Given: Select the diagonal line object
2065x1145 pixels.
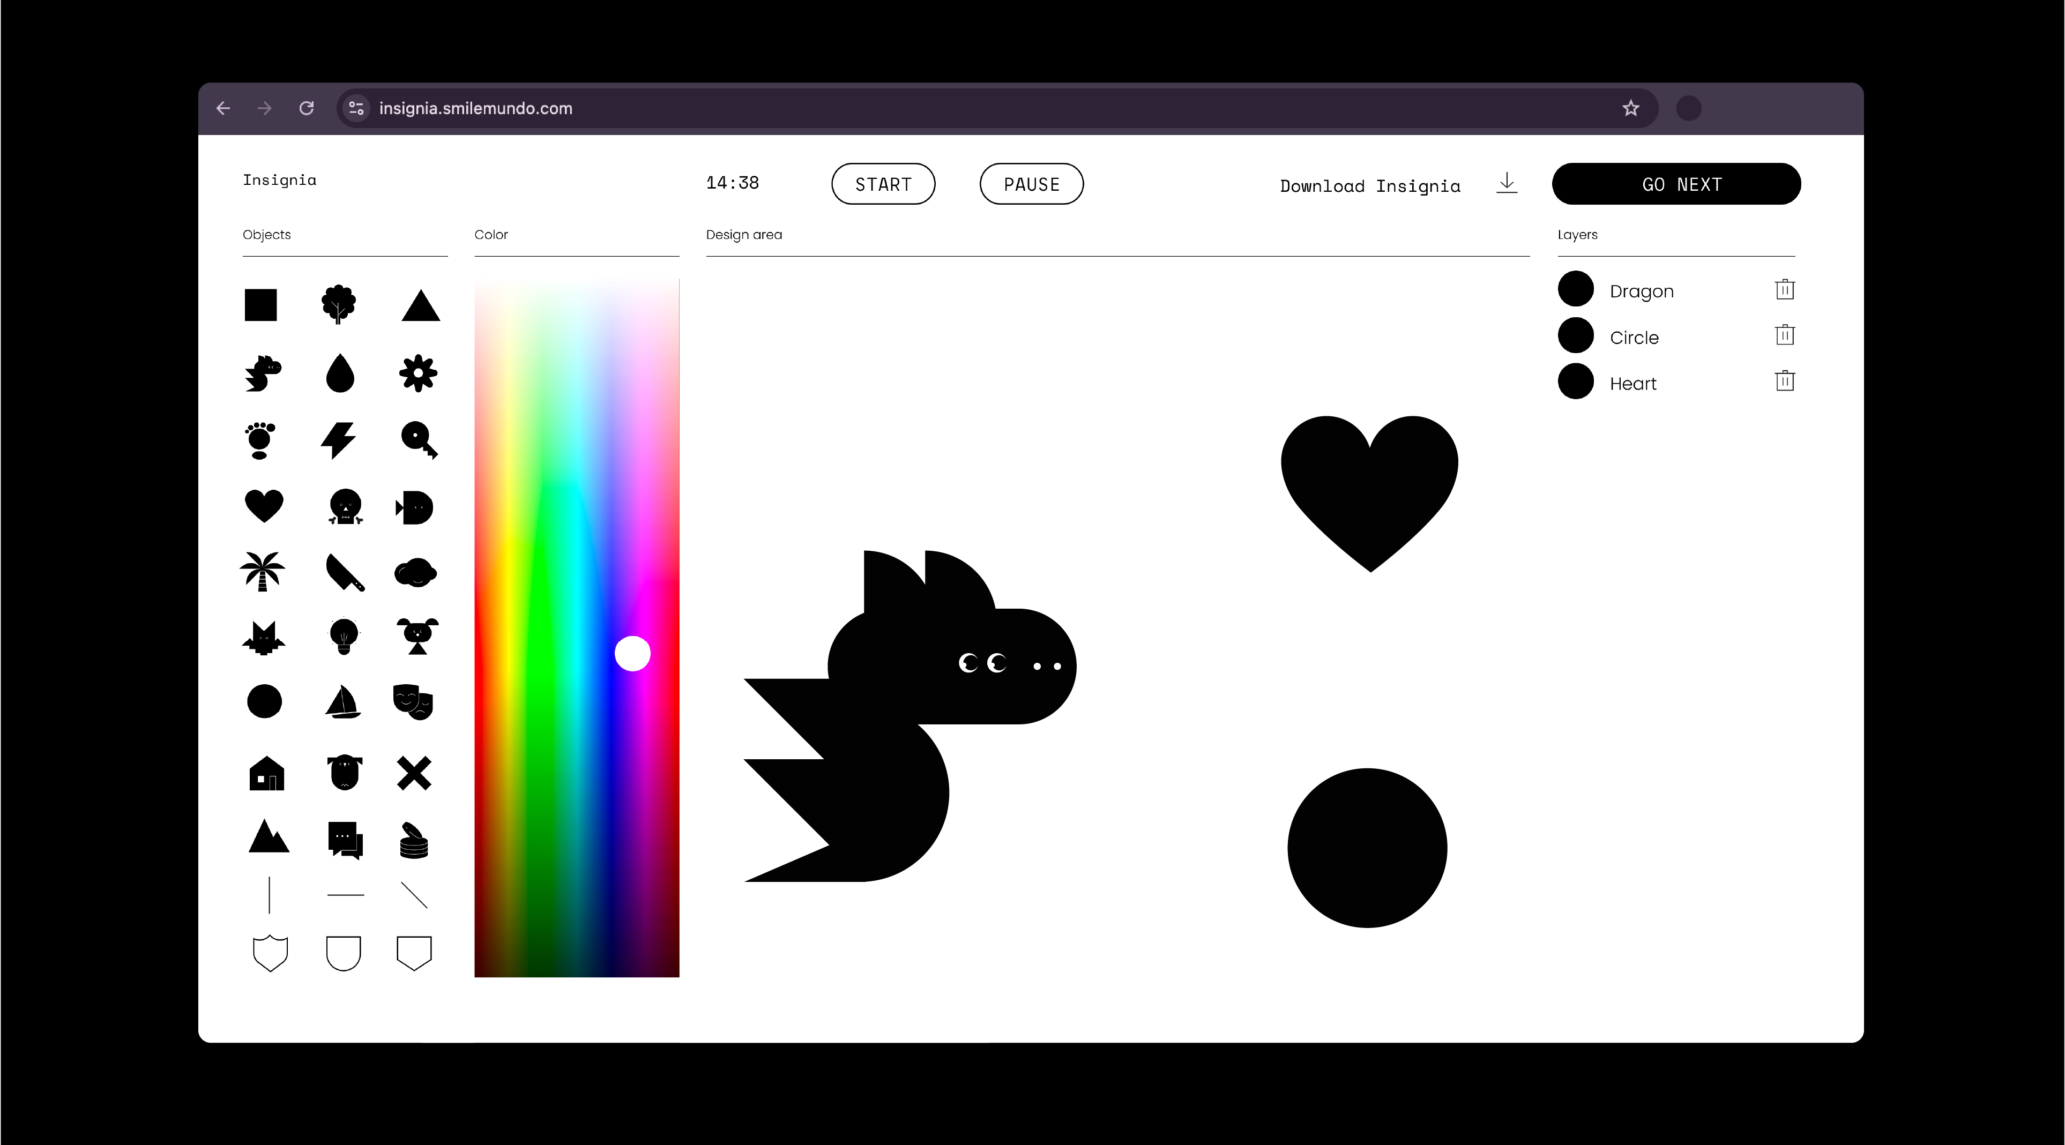Looking at the screenshot, I should click(x=414, y=895).
